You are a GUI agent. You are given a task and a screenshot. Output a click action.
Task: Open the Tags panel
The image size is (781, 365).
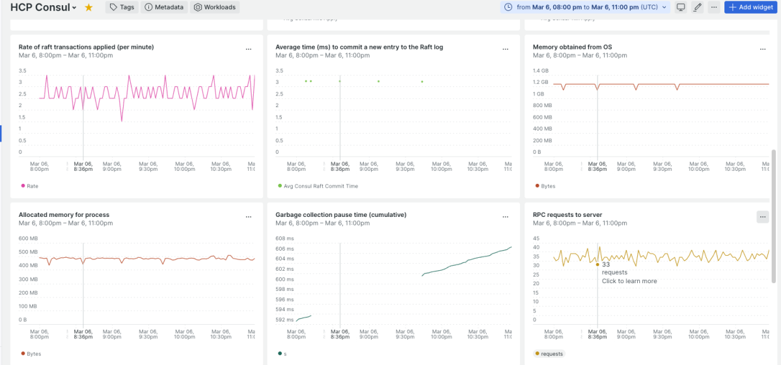click(x=122, y=7)
